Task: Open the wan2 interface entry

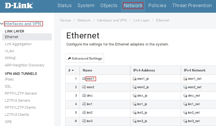Action: point(90,87)
